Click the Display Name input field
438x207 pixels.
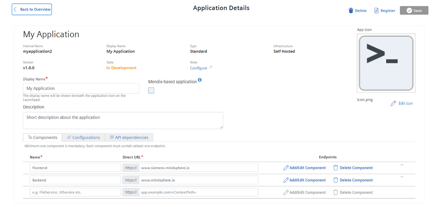click(x=81, y=88)
